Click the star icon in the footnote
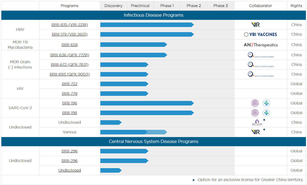This screenshot has width=307, height=185. pos(194,180)
